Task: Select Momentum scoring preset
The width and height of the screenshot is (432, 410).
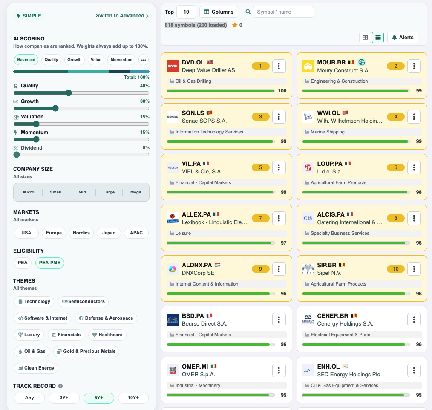Action: [121, 60]
